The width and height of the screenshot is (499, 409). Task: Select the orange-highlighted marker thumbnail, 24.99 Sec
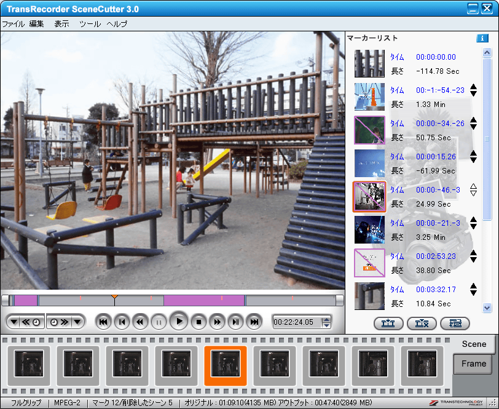(x=369, y=197)
